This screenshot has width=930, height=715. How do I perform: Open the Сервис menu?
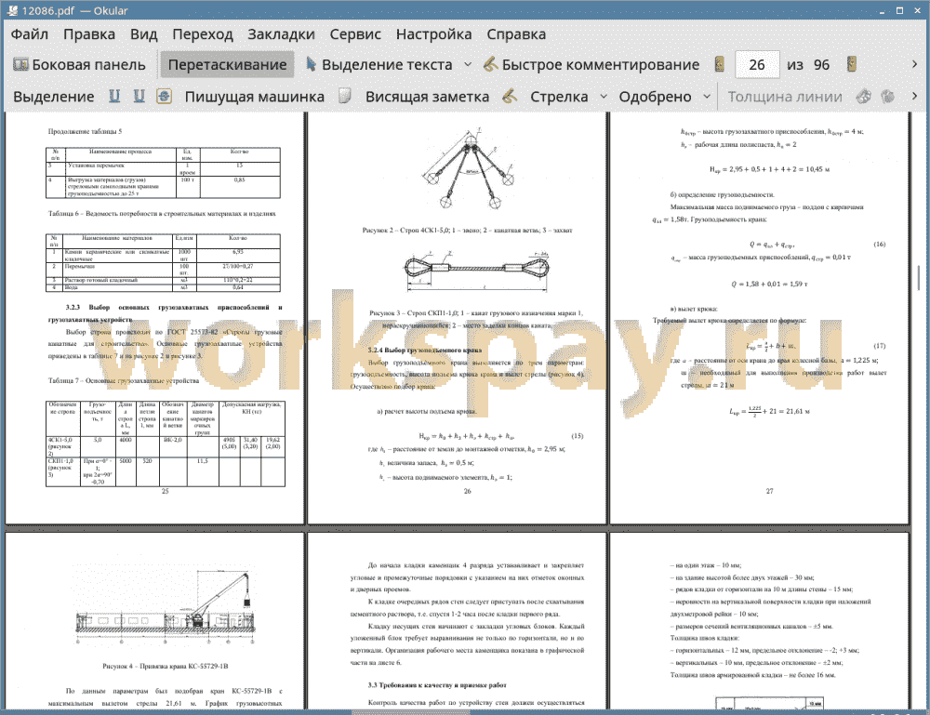point(355,34)
